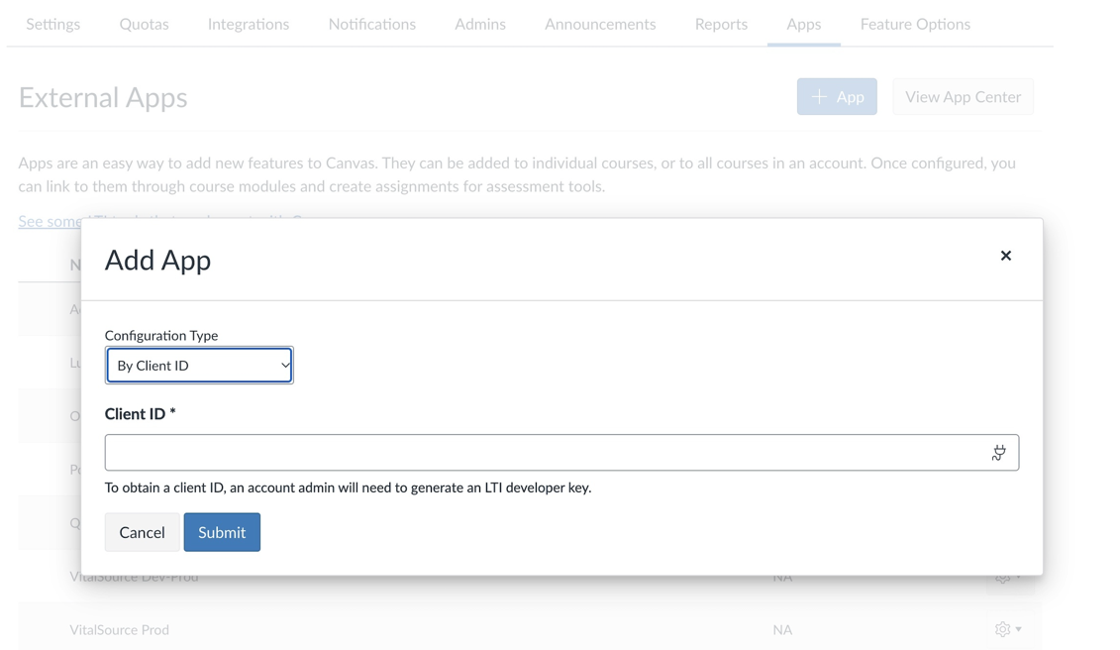
Task: Click the dropdown chevron beside VitalSource Prod gear
Action: tap(1016, 629)
